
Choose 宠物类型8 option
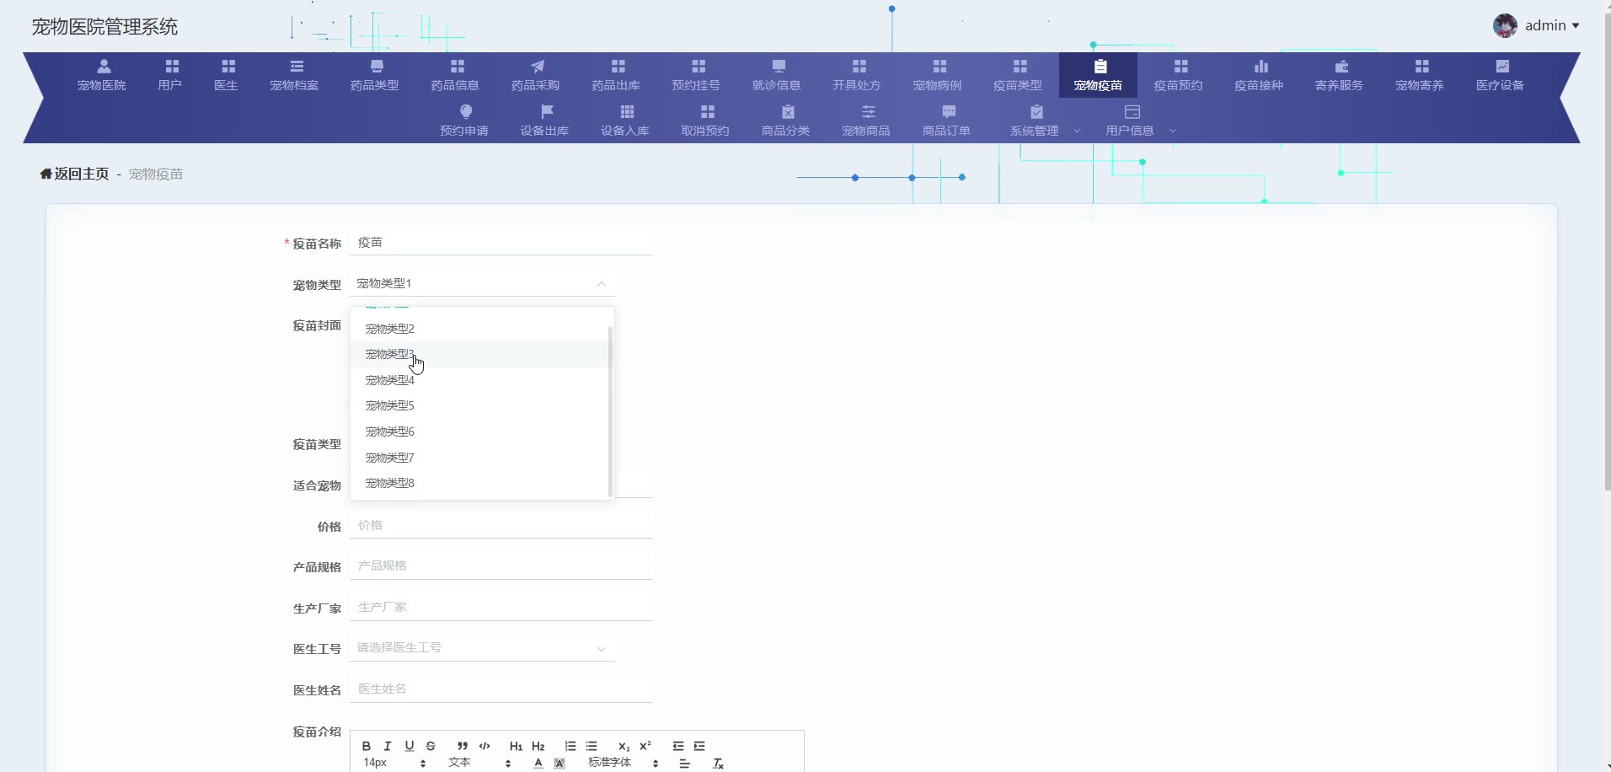click(479, 483)
